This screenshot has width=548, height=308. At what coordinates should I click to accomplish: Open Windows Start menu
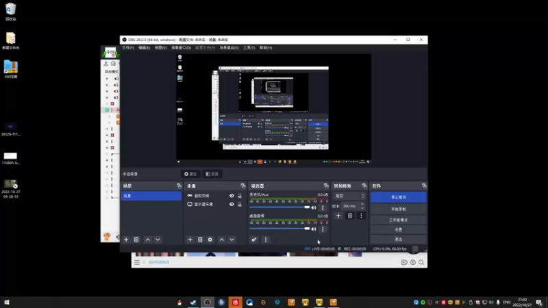click(7, 303)
